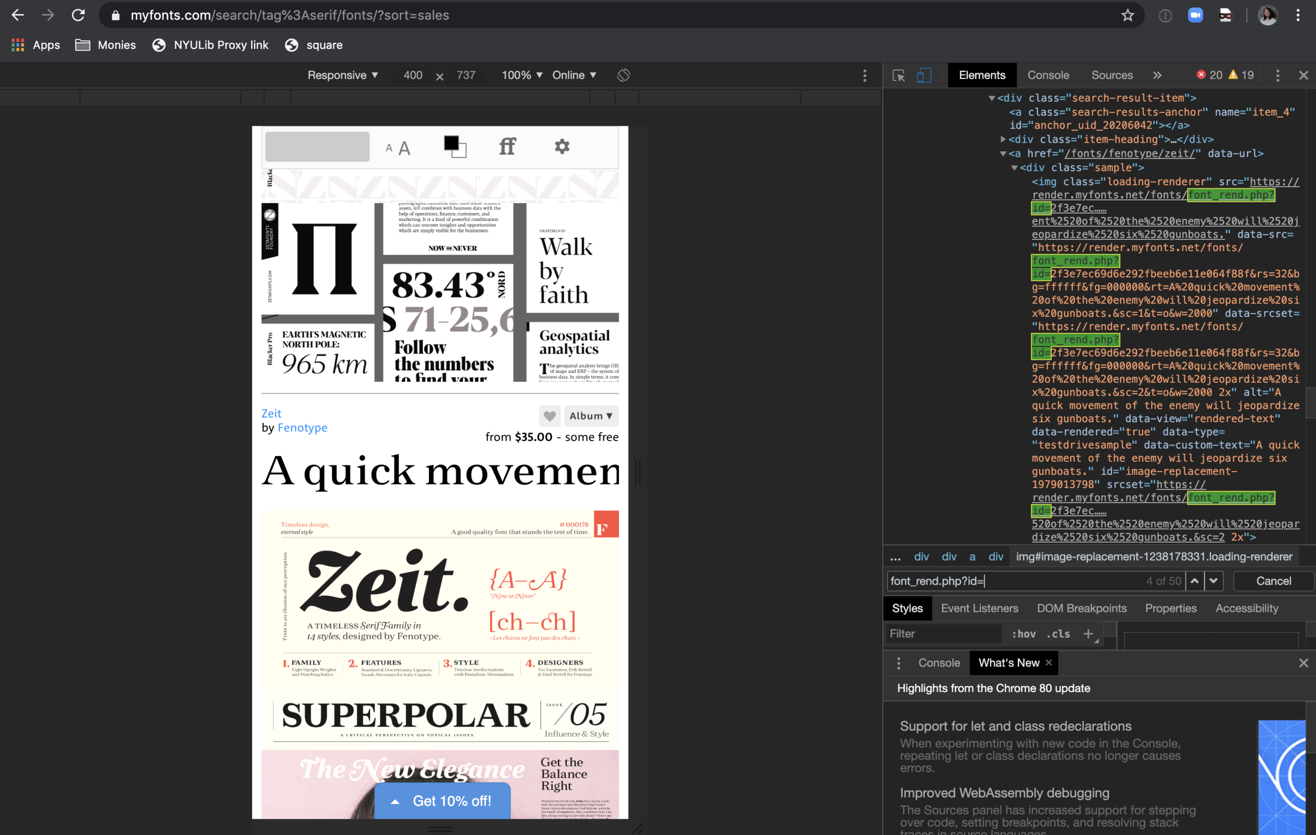Bookmark page with the star icon
Viewport: 1316px width, 835px height.
coord(1128,15)
